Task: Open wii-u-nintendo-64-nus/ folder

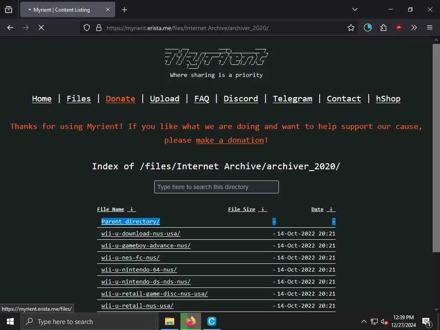Action: [139, 270]
